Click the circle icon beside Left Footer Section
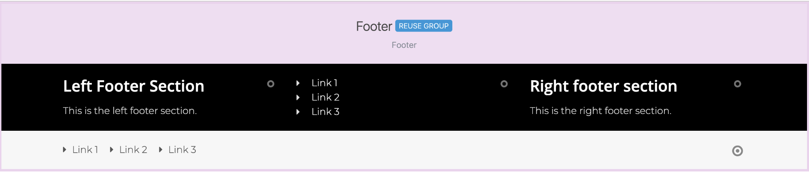The height and width of the screenshot is (173, 809). pos(271,84)
